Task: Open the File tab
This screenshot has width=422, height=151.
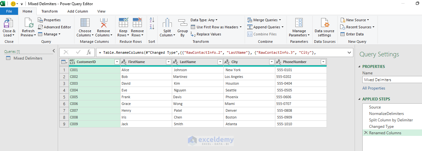Action: click(9, 11)
